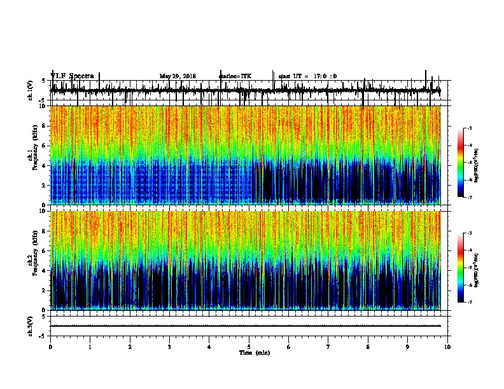Image resolution: width=504 pixels, height=389 pixels.
Task: Click the time axis tick label '9'
Action: tap(407, 346)
